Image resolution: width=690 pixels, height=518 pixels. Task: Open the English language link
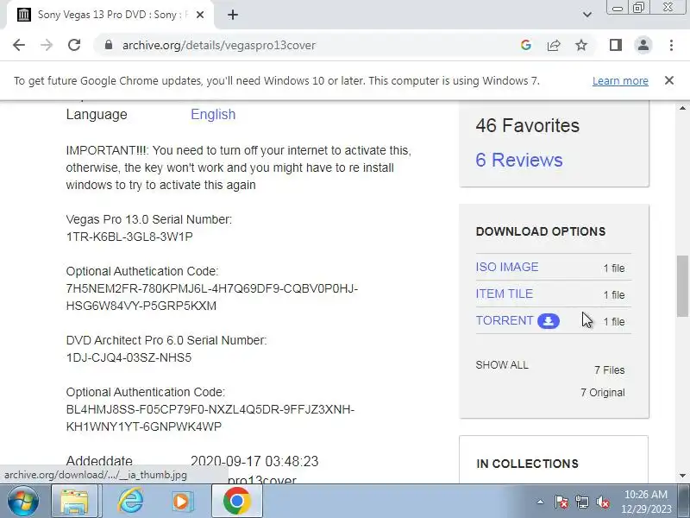[x=213, y=115]
